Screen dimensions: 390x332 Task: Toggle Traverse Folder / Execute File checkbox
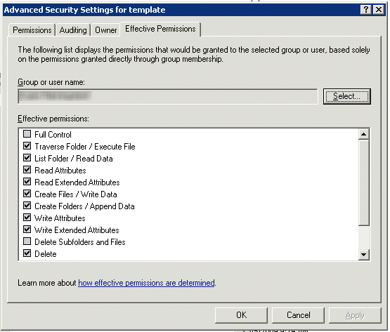pyautogui.click(x=27, y=146)
